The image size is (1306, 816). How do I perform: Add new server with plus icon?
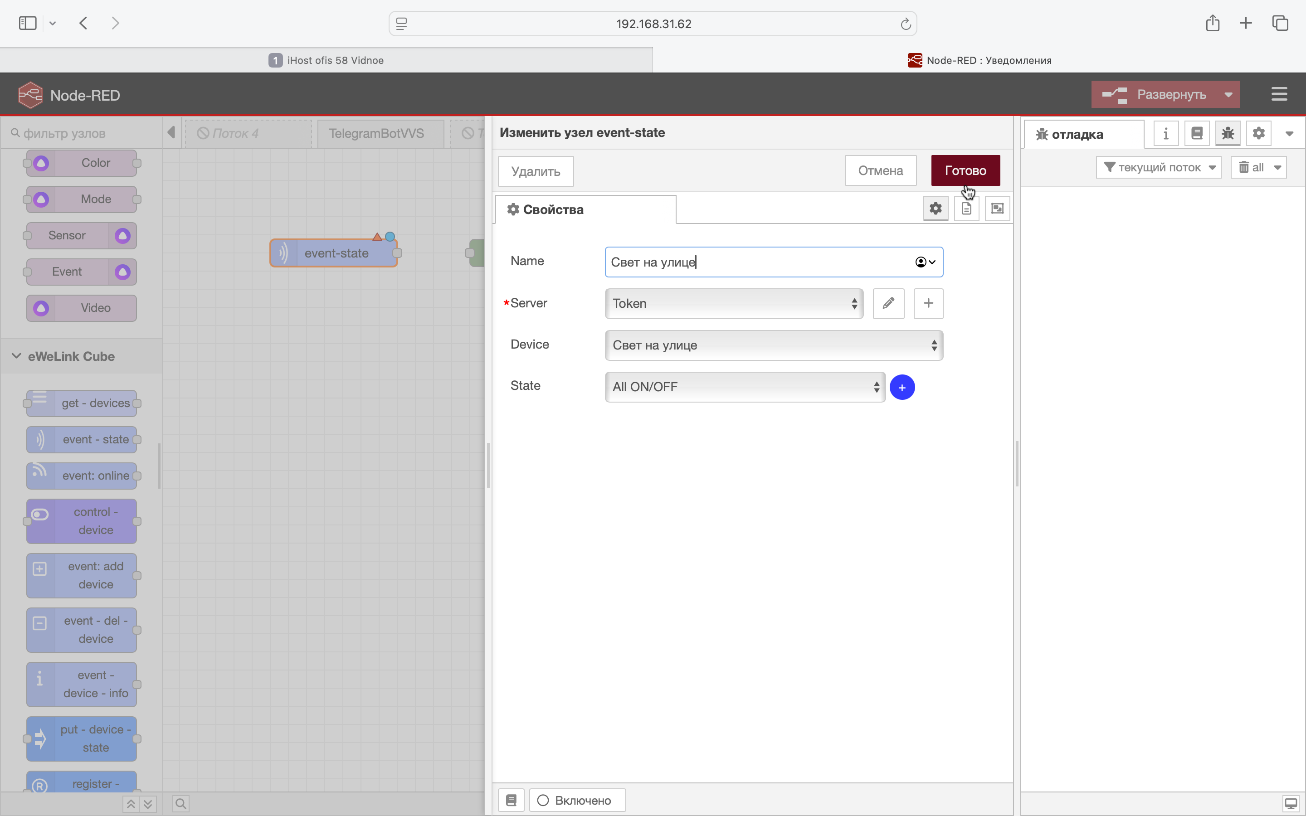pos(928,303)
